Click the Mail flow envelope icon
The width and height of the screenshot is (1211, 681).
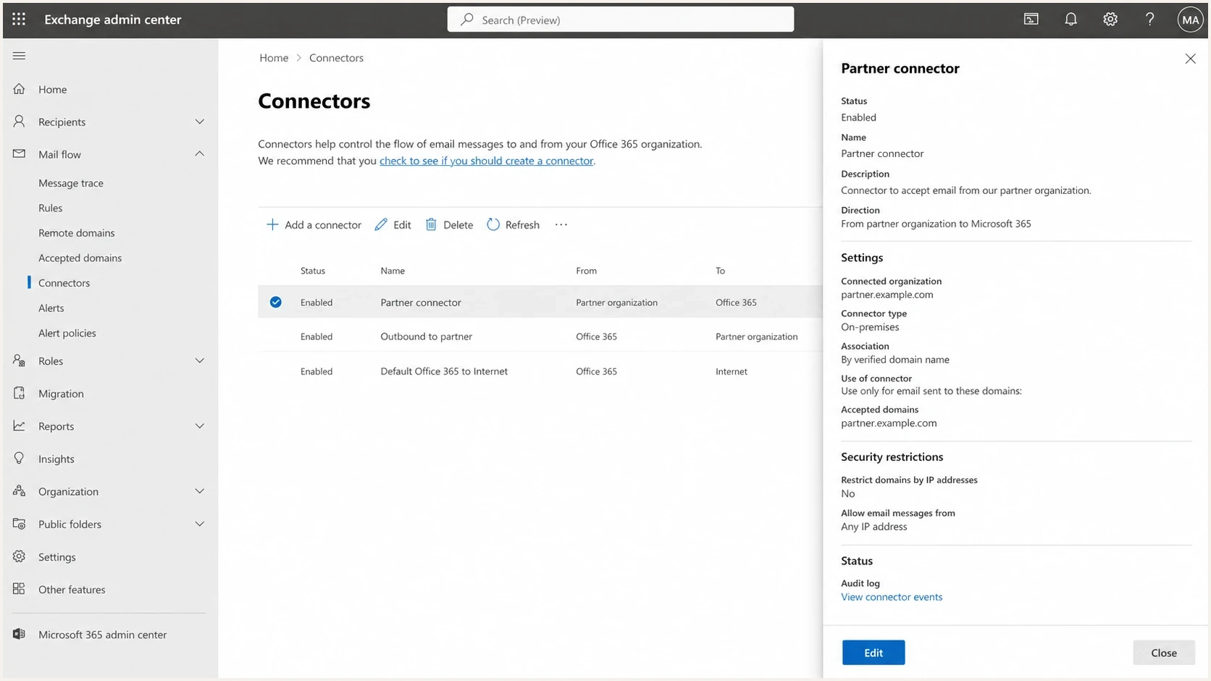(x=20, y=154)
